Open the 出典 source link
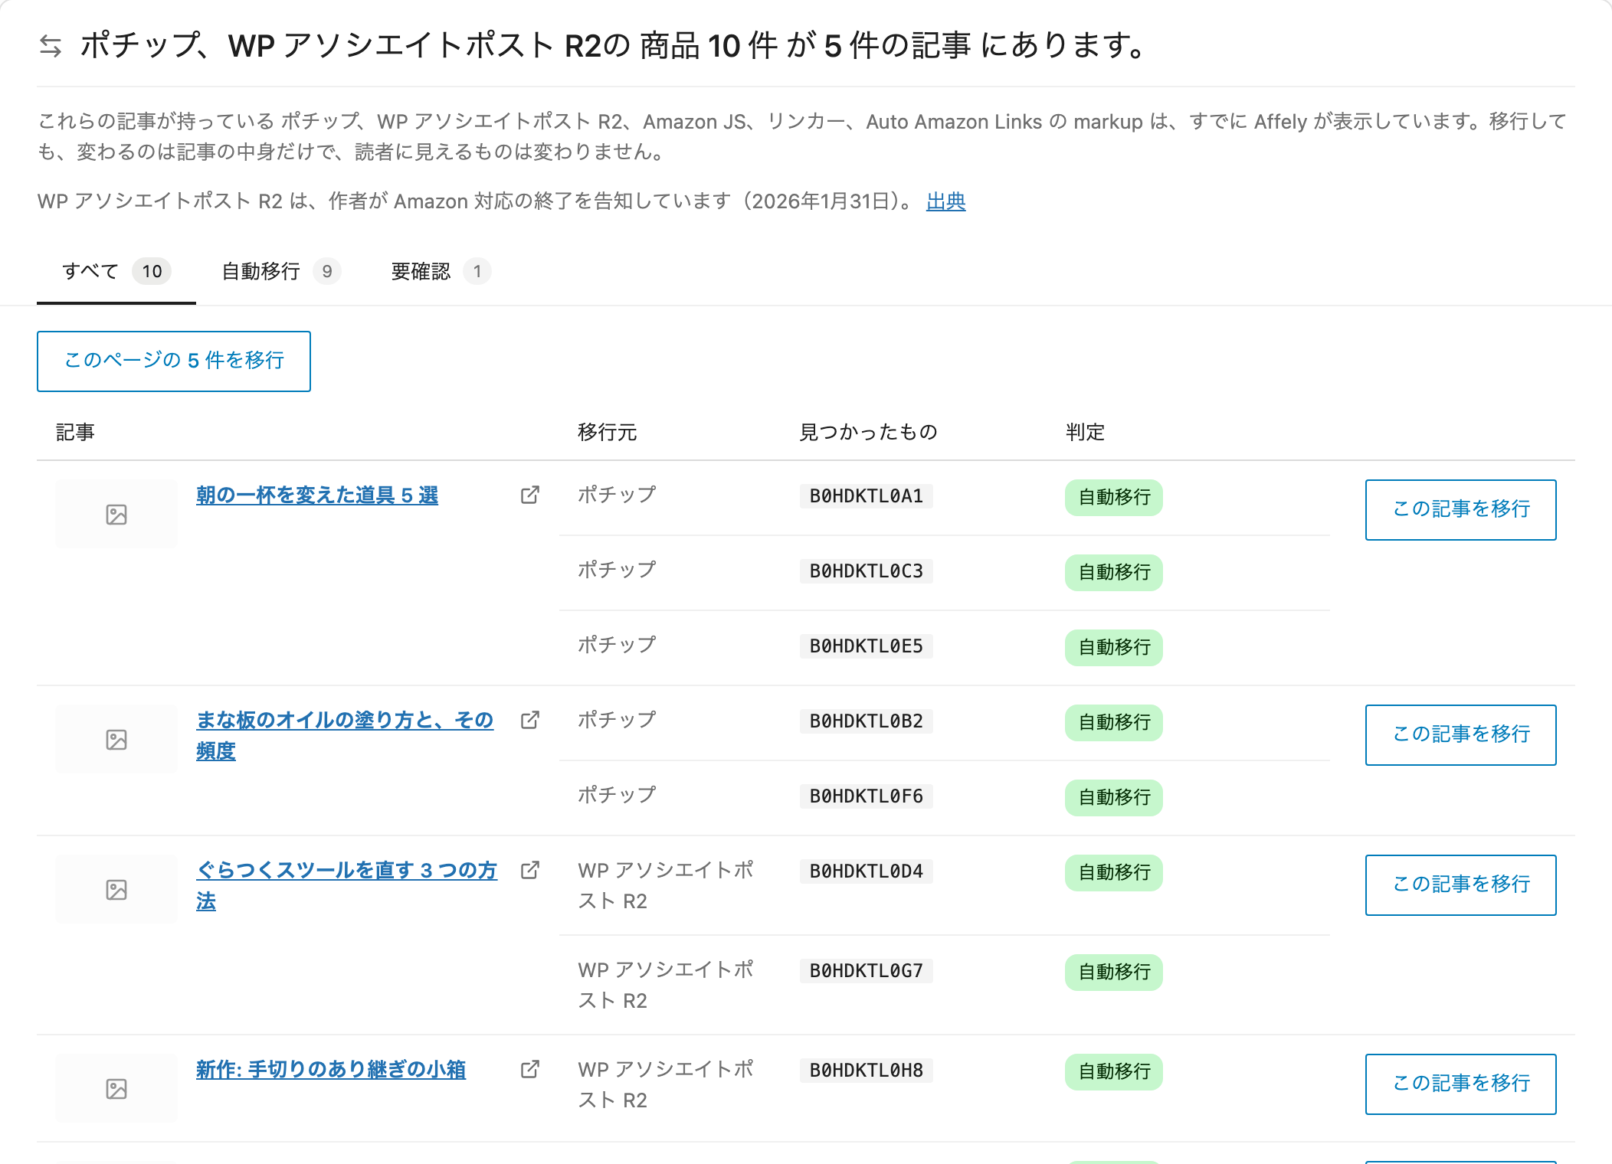 click(x=945, y=201)
